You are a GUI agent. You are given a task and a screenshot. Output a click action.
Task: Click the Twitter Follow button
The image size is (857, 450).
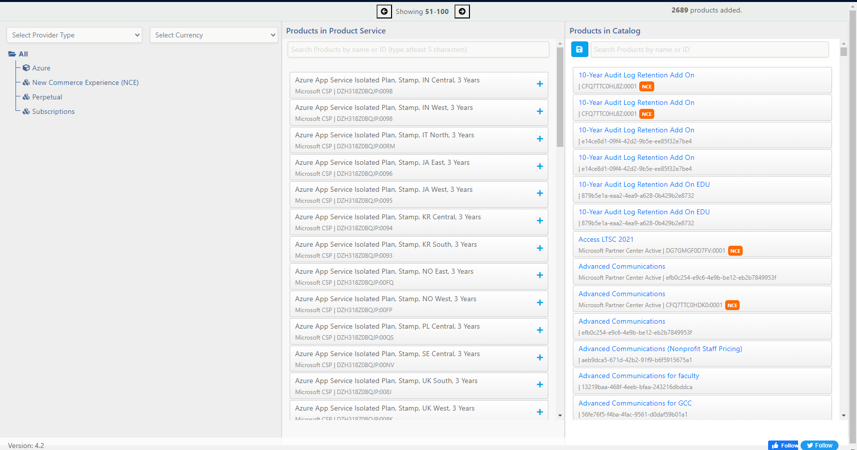[x=820, y=446]
